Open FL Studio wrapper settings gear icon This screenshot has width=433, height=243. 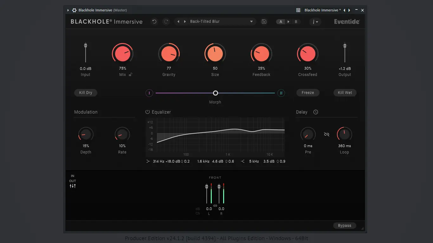pyautogui.click(x=74, y=10)
